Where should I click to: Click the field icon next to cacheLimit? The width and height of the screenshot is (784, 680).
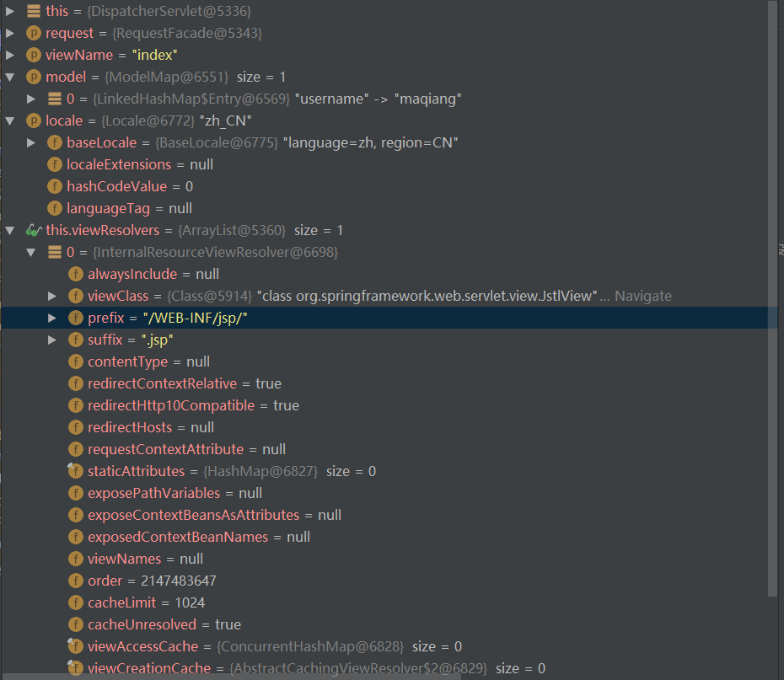click(76, 602)
